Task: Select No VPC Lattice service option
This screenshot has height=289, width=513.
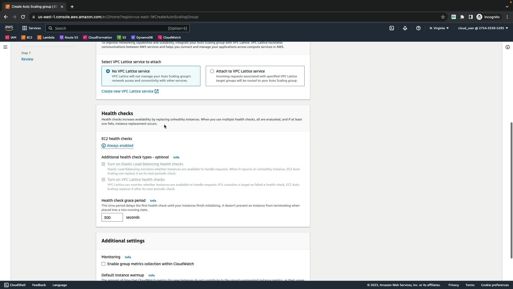Action: (x=108, y=71)
